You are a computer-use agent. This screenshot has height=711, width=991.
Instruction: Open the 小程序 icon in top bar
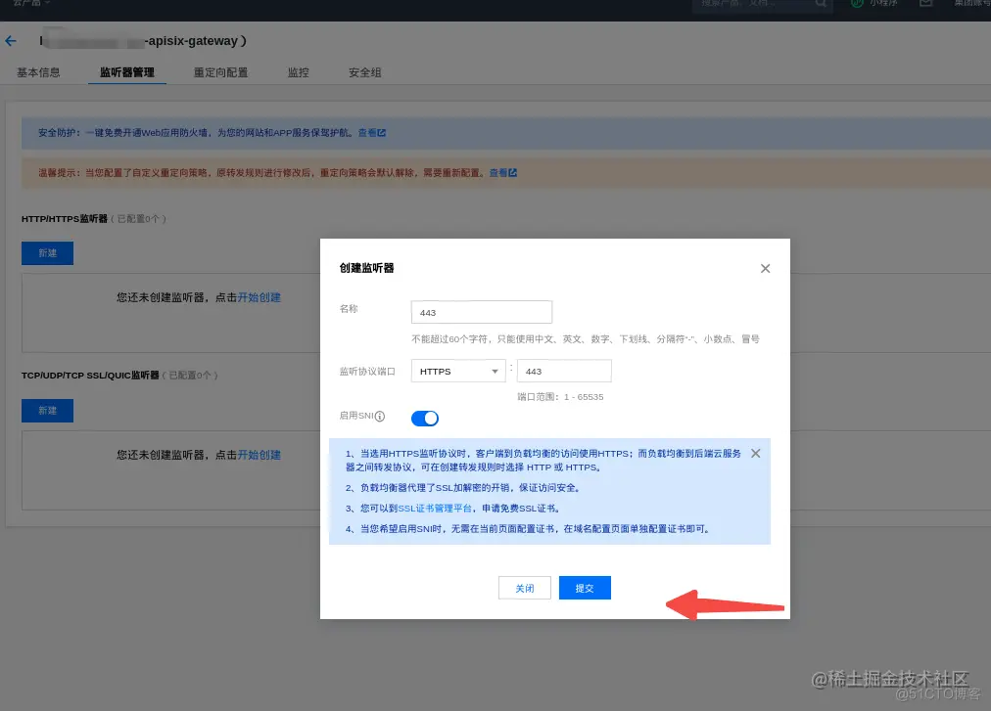pyautogui.click(x=857, y=3)
